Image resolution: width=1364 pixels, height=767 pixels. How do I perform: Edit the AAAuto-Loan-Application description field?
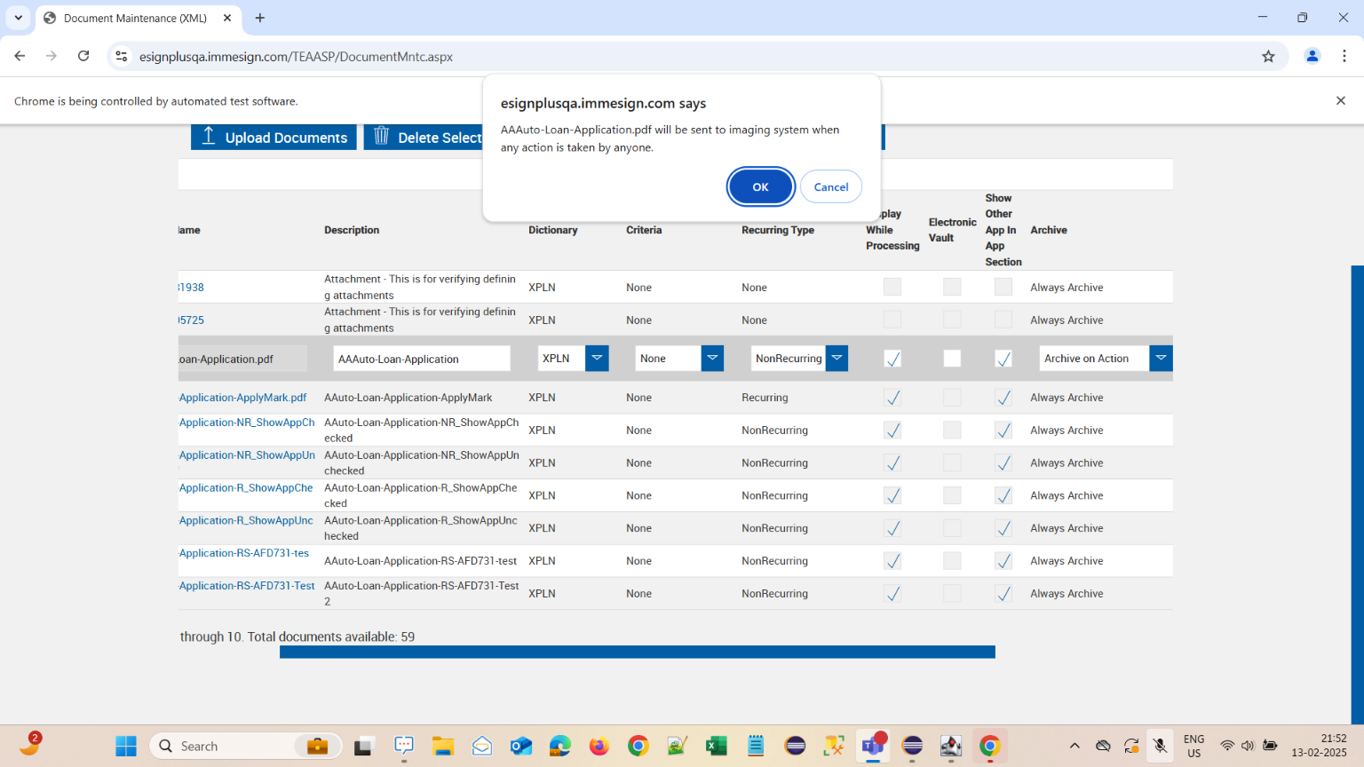[422, 359]
